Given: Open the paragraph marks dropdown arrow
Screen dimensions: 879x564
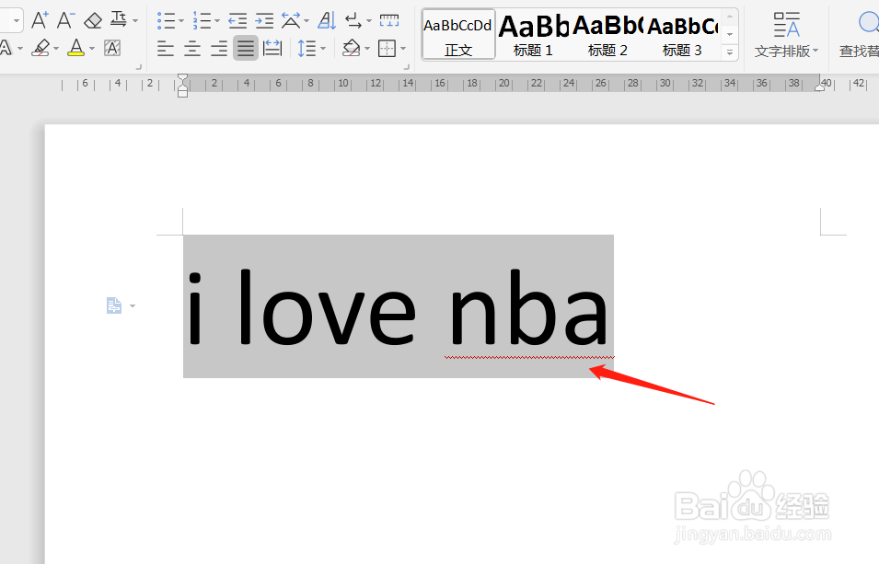Looking at the screenshot, I should [369, 21].
